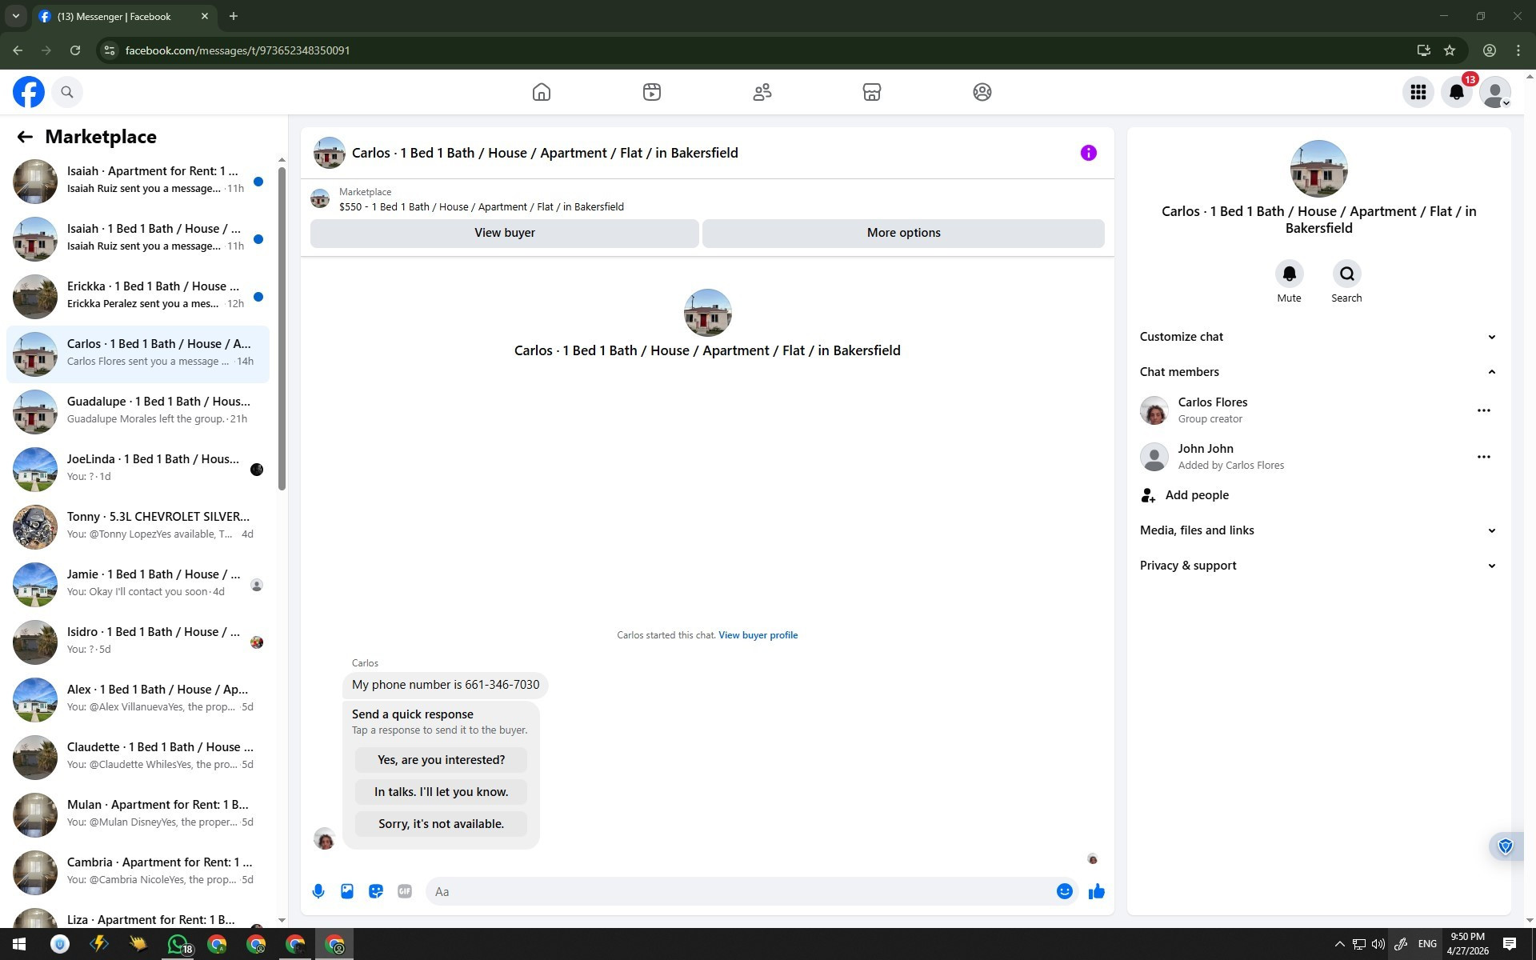Mute this Carlos conversation
This screenshot has width=1536, height=960.
pyautogui.click(x=1289, y=274)
